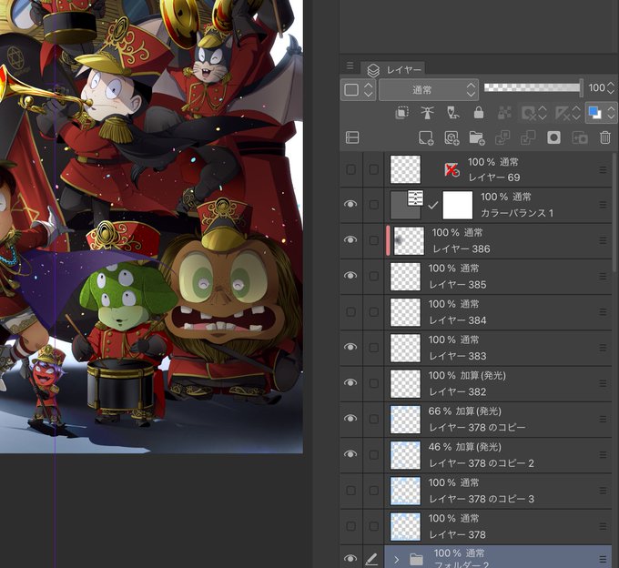Select the レイヤー 385 layer row
Viewport: 619px width, 568px height.
498,277
